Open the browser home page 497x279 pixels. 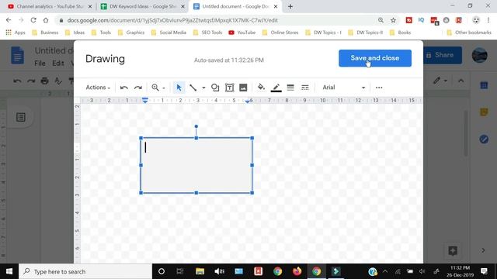(46, 20)
